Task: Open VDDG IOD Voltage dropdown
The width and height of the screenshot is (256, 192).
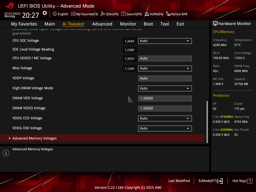Action: click(x=165, y=128)
